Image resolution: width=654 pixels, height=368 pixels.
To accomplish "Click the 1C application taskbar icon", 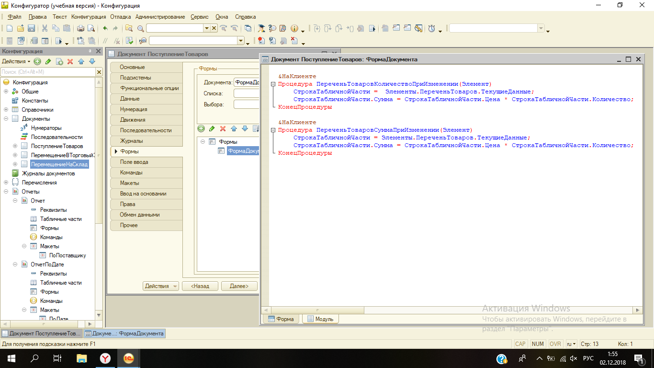I will pyautogui.click(x=129, y=358).
